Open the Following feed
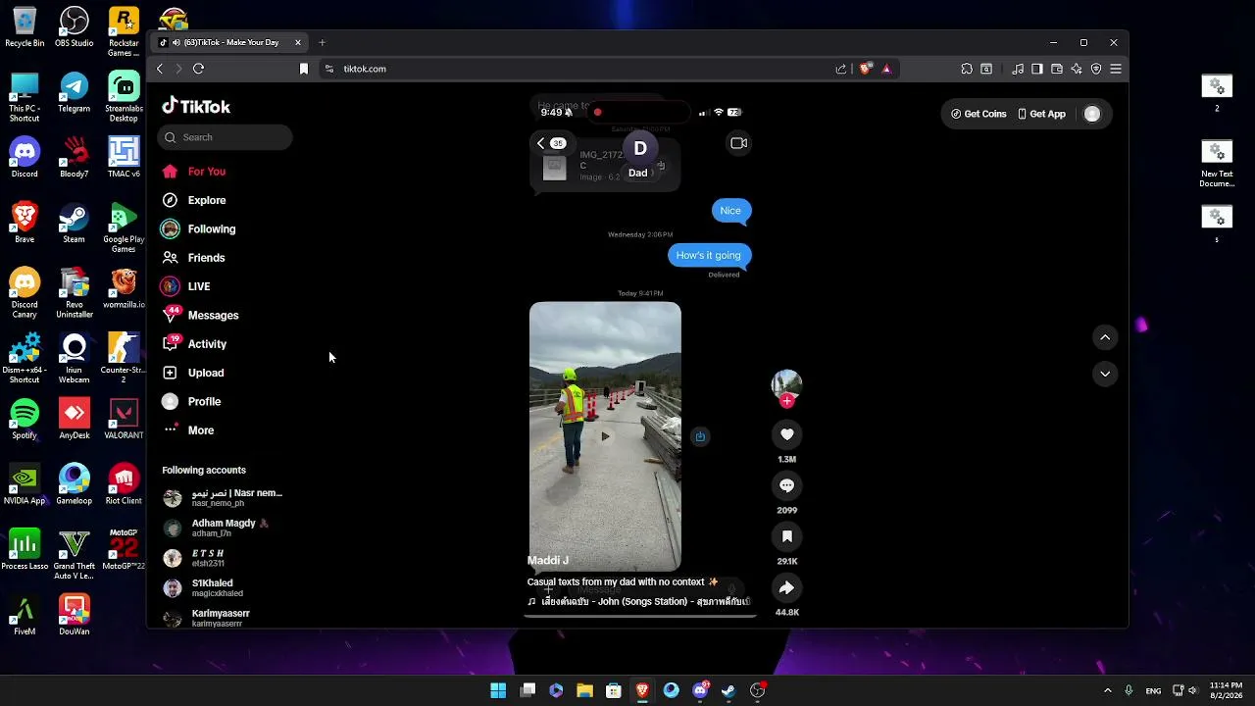 (x=199, y=228)
